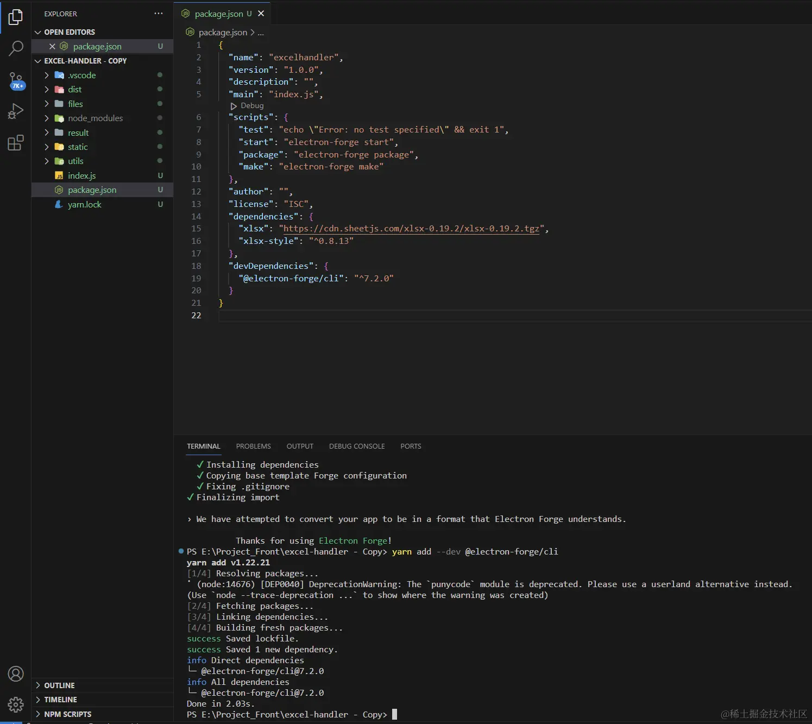This screenshot has height=724, width=812.
Task: Collapse the OPEN EDITORS section
Action: 103,32
